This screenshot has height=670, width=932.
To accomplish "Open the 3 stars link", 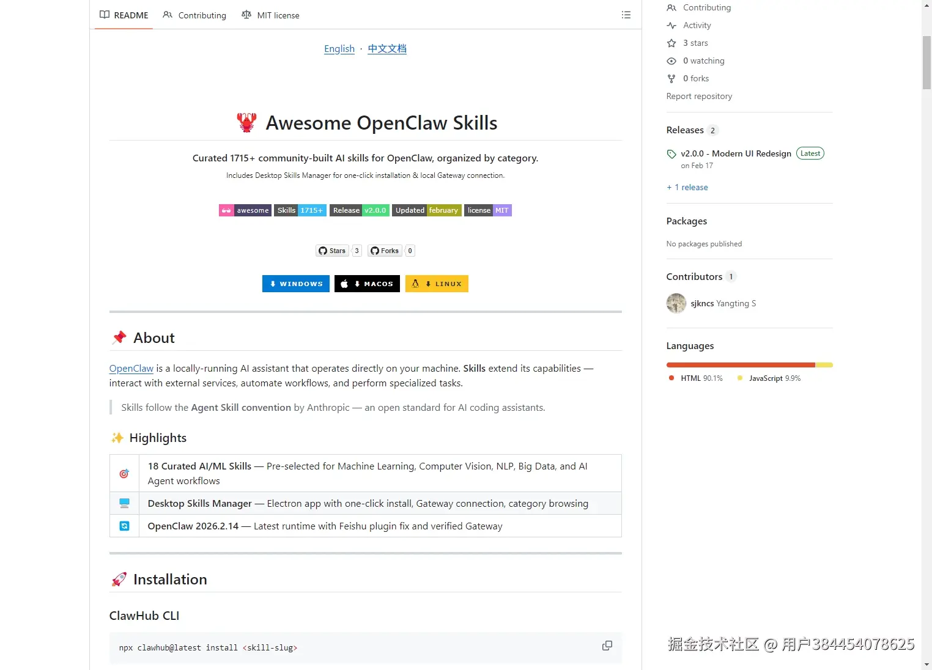I will click(x=695, y=43).
